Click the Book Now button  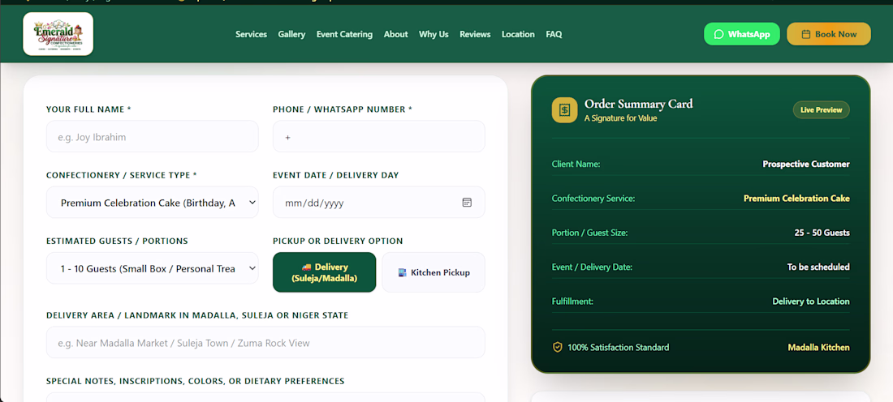829,34
